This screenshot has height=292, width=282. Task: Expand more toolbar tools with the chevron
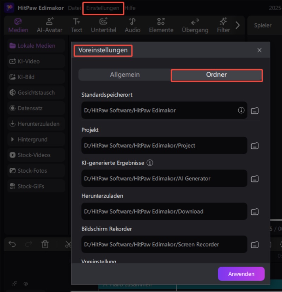[x=237, y=25]
